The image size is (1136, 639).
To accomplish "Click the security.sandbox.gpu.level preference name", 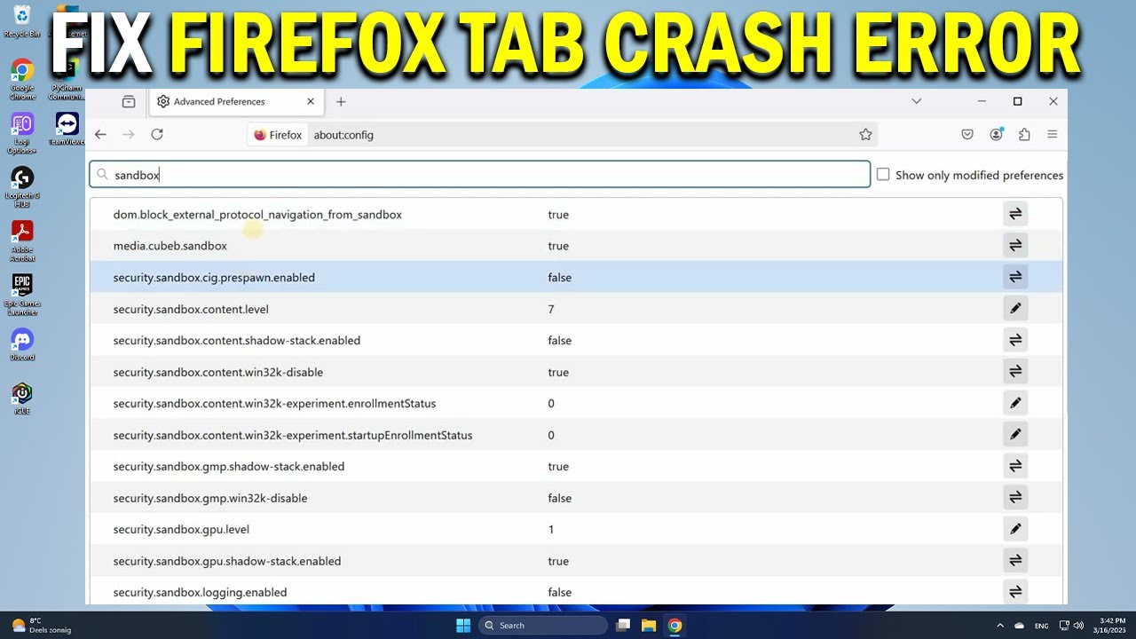I will point(181,530).
